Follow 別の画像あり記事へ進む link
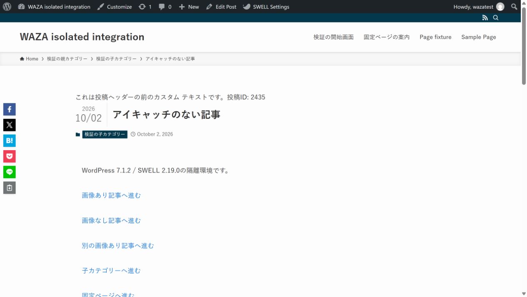527x297 pixels. (x=118, y=246)
